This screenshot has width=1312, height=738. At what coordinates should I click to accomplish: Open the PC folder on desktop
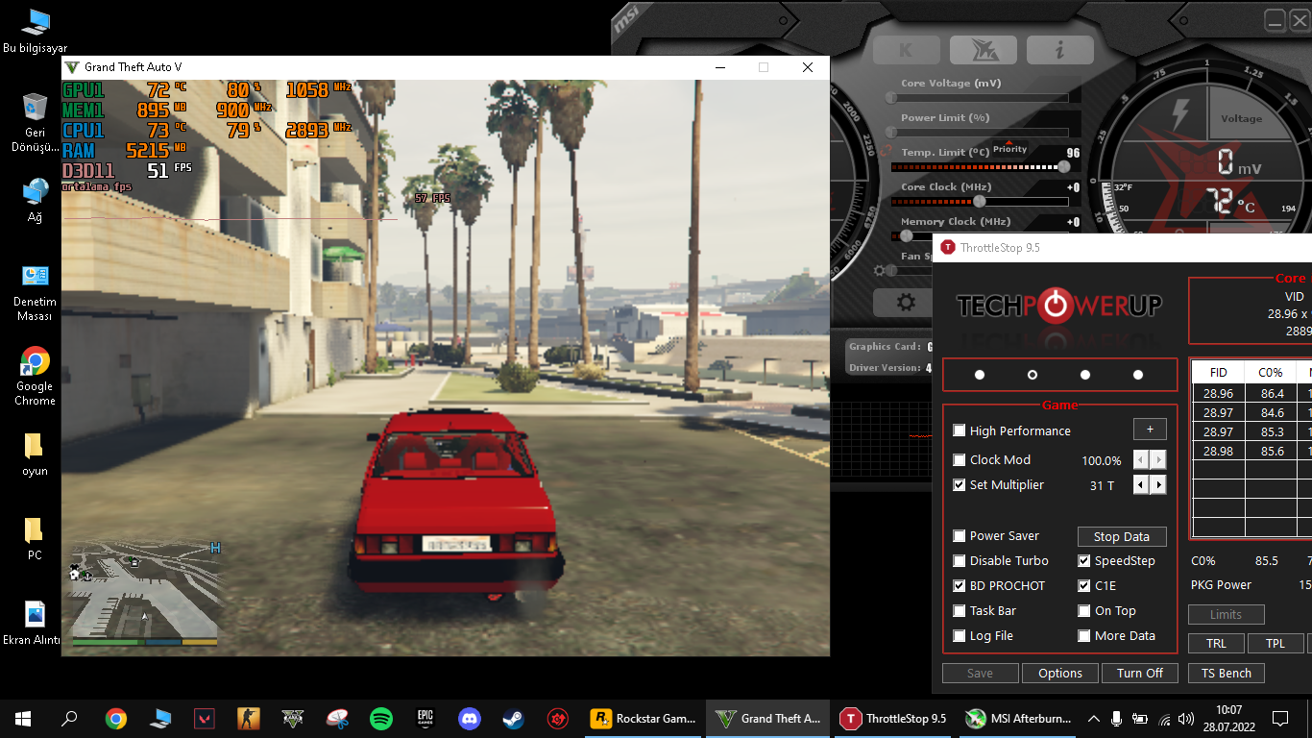tap(36, 538)
